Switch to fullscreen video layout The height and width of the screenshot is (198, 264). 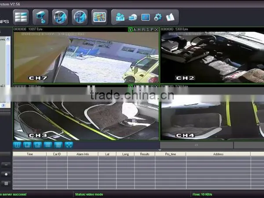point(69,145)
